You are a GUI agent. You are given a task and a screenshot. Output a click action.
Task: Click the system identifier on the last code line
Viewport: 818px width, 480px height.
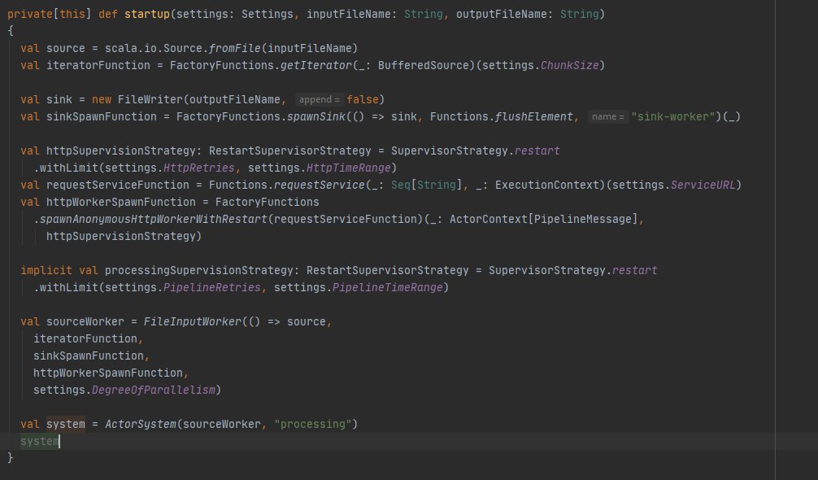click(40, 442)
